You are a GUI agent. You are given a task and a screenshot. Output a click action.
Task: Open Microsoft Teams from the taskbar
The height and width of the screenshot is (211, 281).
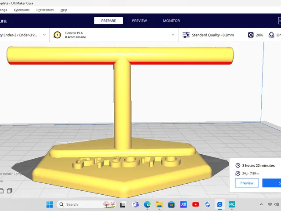point(135,204)
